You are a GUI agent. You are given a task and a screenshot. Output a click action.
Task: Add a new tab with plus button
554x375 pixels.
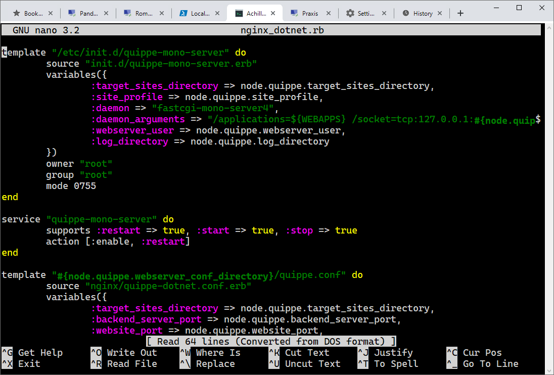[460, 14]
